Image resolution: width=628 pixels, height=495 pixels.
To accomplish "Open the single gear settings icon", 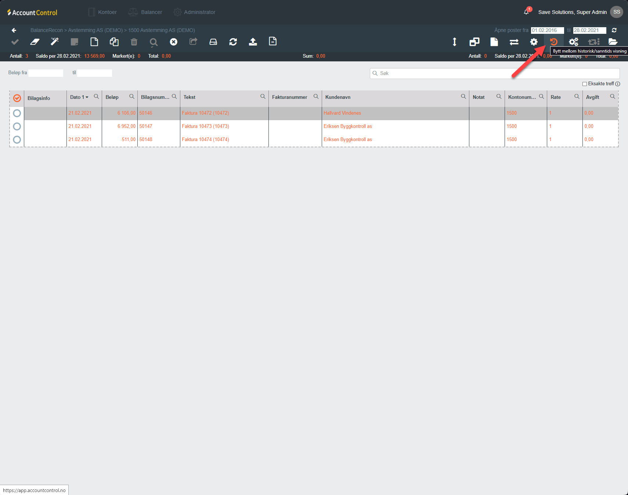I will 534,42.
